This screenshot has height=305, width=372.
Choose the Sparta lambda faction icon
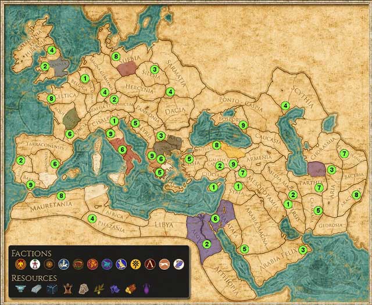150,264
